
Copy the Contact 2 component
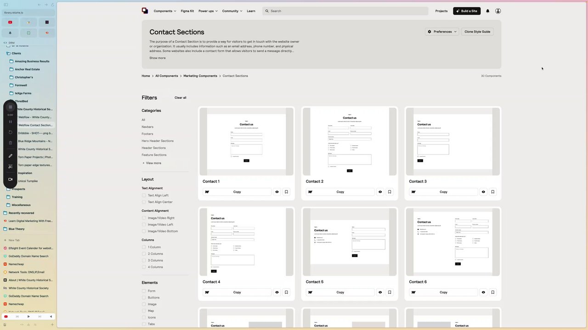pyautogui.click(x=340, y=192)
